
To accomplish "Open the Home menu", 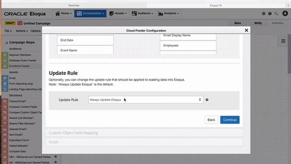I will (x=63, y=13).
